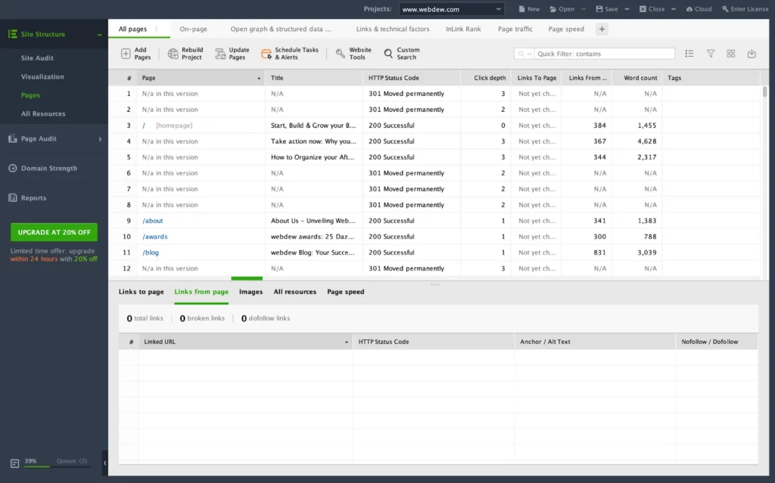Image resolution: width=775 pixels, height=483 pixels.
Task: Open the Links to page tab
Action: click(x=142, y=291)
